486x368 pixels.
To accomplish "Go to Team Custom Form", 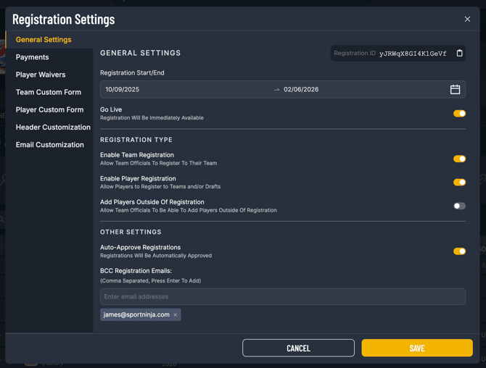I will click(x=49, y=92).
